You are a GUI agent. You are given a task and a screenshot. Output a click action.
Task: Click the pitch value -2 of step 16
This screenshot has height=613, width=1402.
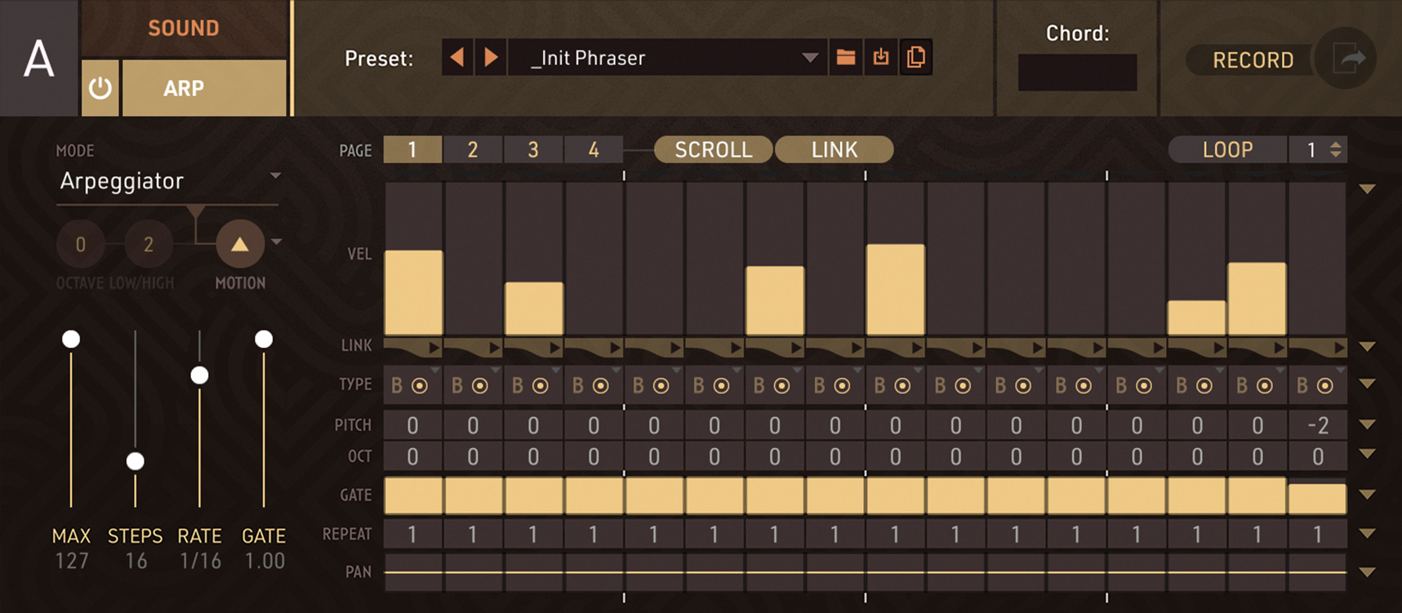[1318, 425]
